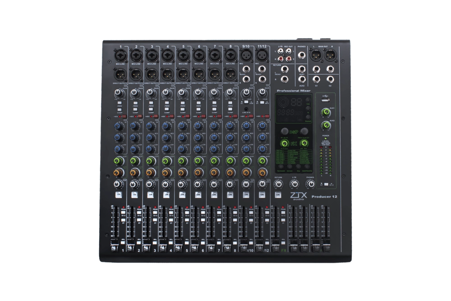Click the 11/12 L (MONO) line jack
Image resolution: width=451 pixels, height=301 pixels.
tap(262, 69)
